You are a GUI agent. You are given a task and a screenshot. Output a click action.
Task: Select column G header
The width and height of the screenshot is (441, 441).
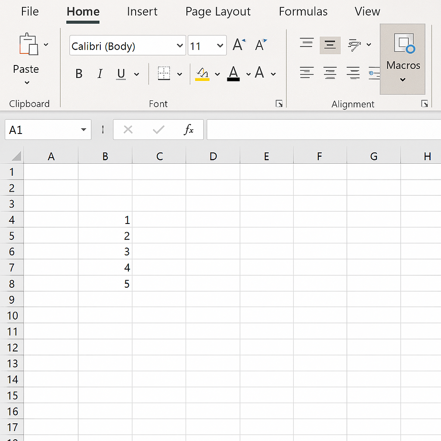click(x=374, y=156)
